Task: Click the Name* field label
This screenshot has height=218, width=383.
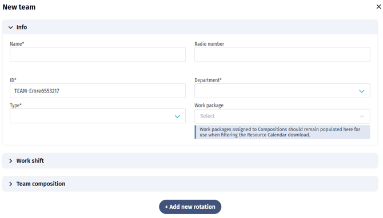Action: point(17,44)
